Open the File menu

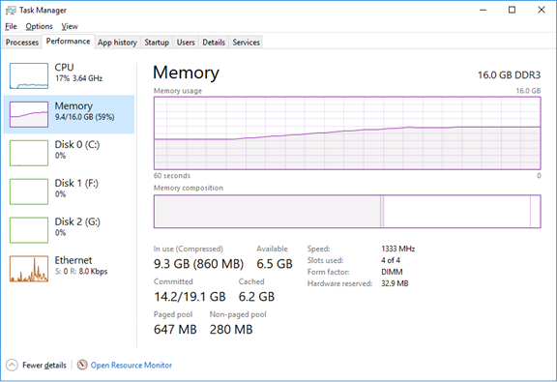[11, 26]
